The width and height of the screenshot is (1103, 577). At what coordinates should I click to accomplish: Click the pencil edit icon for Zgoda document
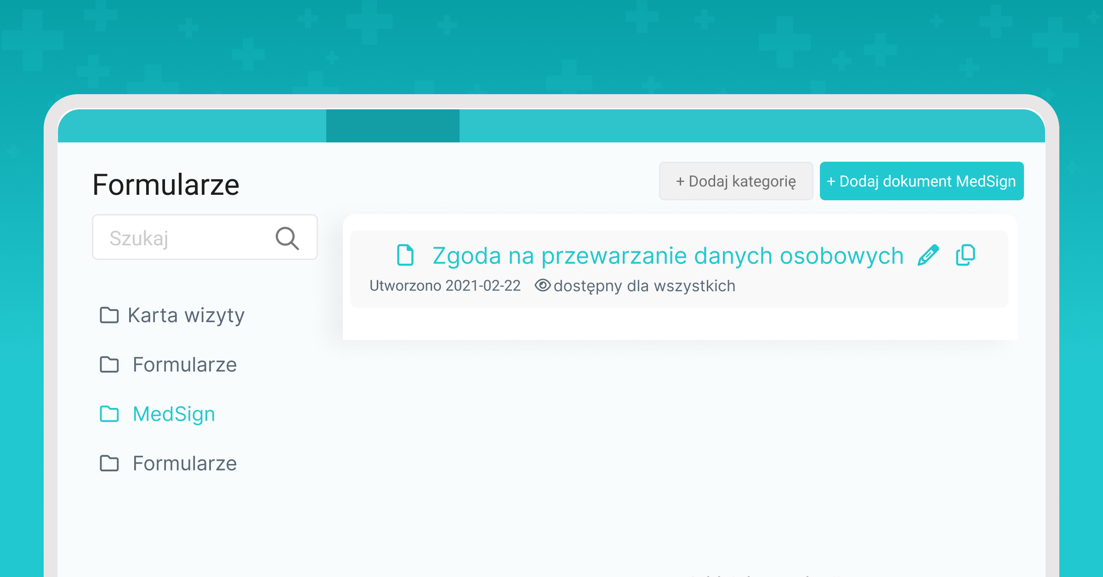coord(928,255)
